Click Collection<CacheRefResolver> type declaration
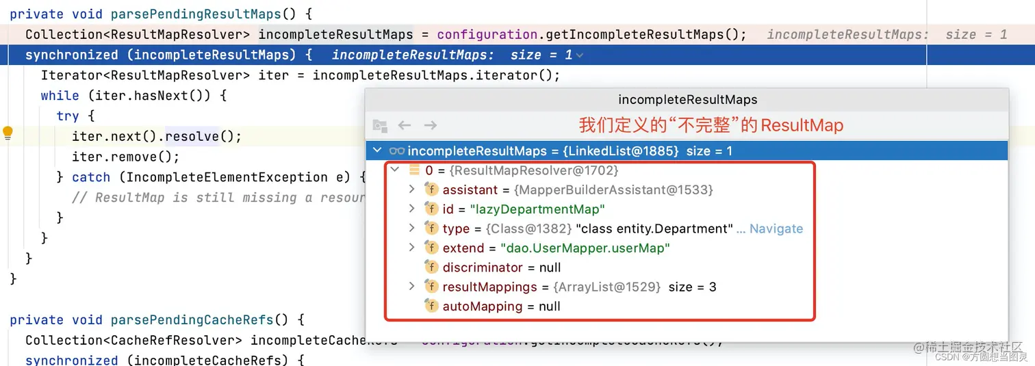 tap(134, 340)
